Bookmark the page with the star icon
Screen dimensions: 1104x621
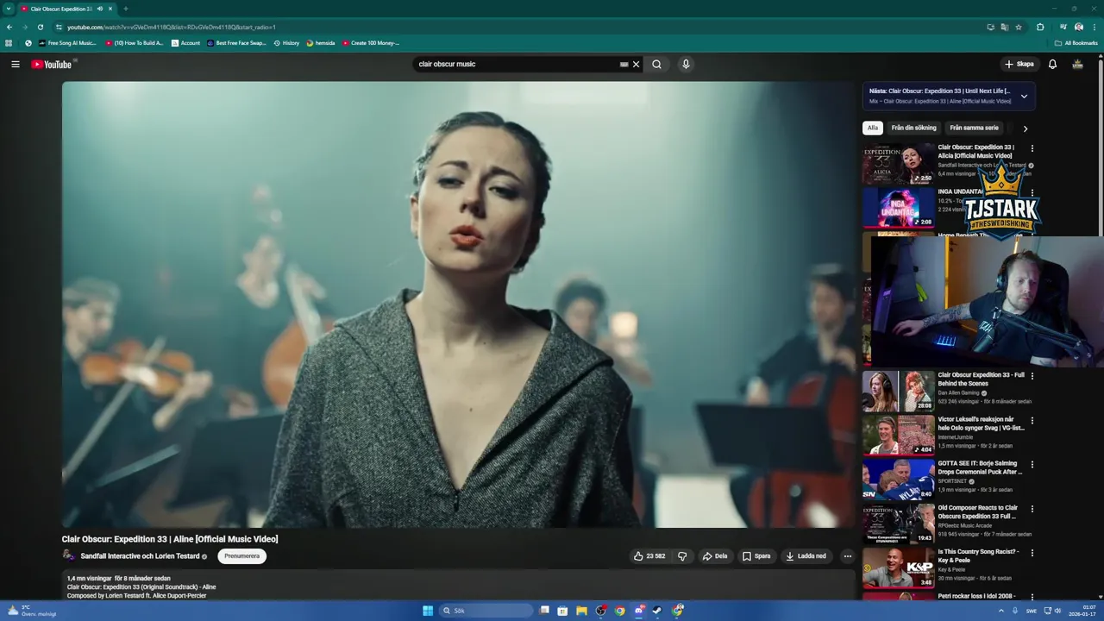click(1019, 27)
